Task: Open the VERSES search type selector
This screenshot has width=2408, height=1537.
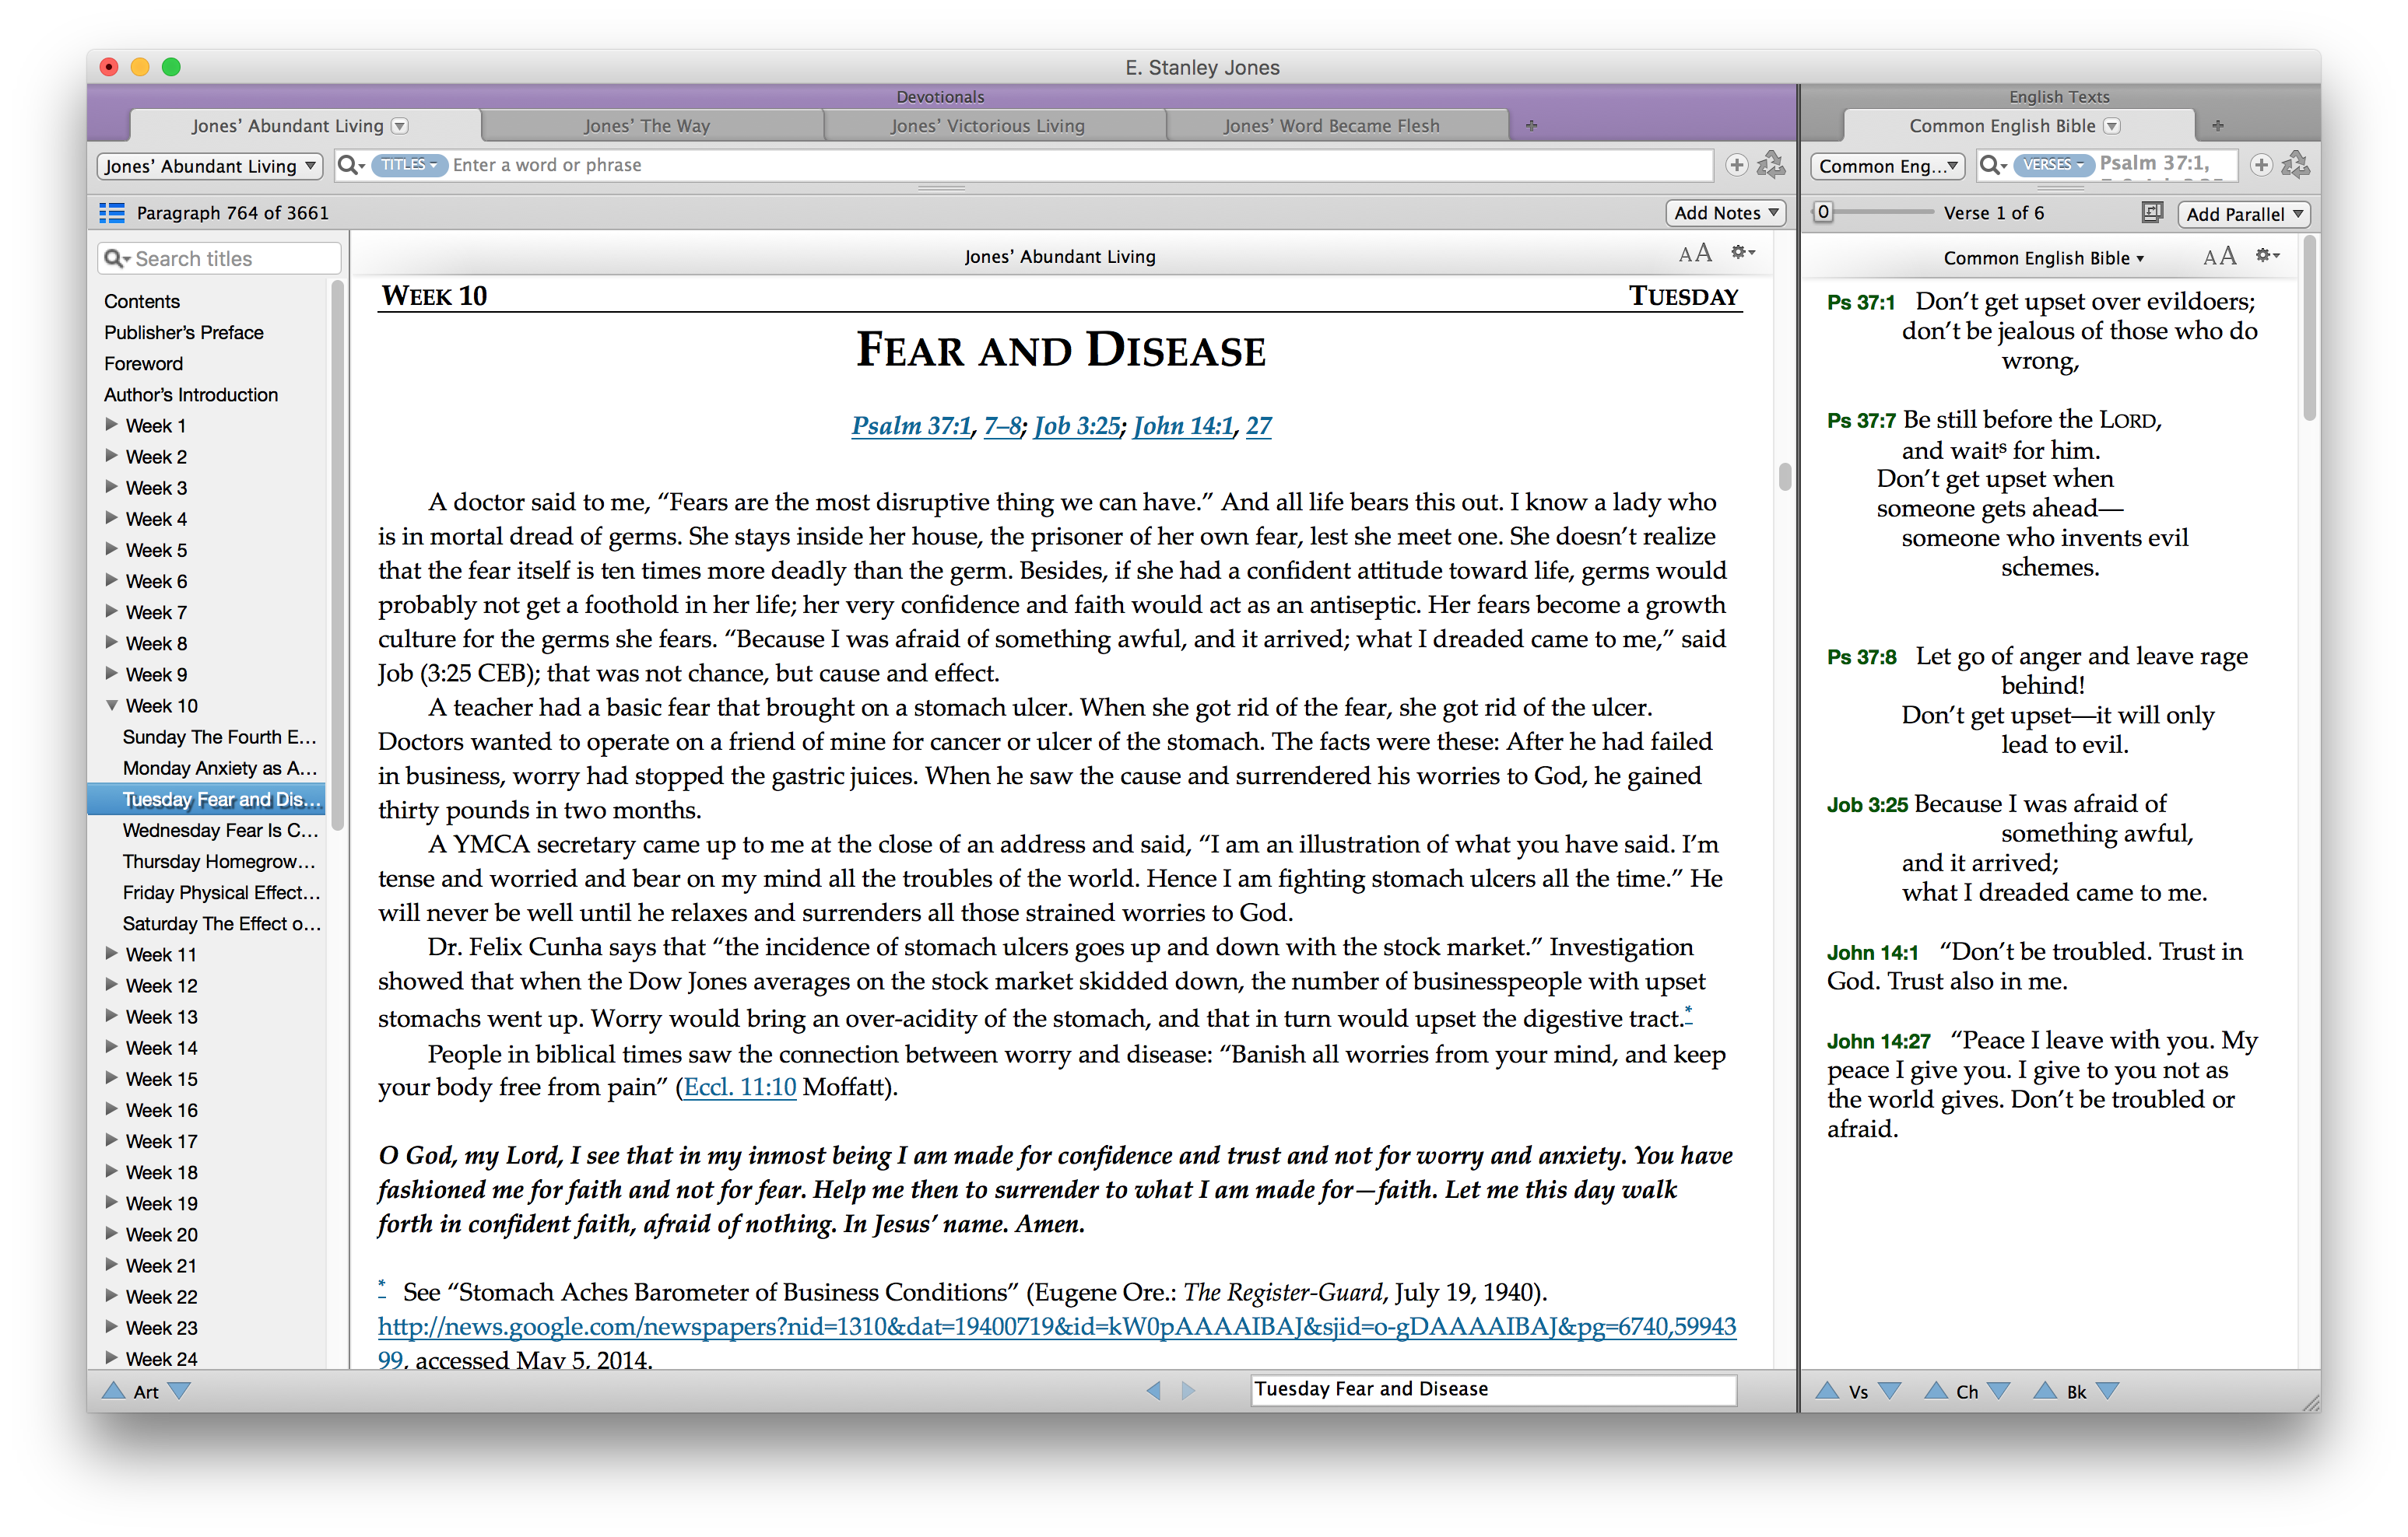Action: pyautogui.click(x=2053, y=165)
